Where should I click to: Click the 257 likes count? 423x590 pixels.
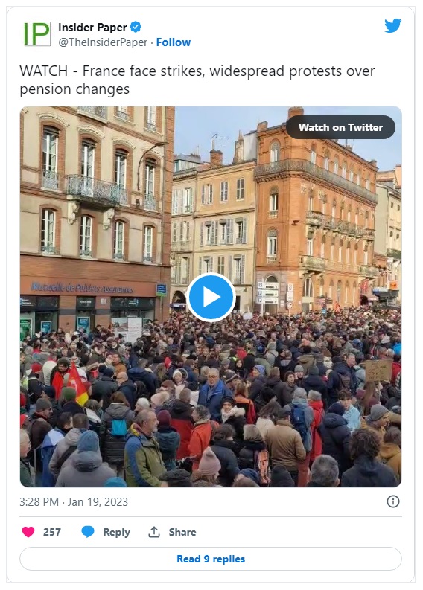pyautogui.click(x=52, y=532)
